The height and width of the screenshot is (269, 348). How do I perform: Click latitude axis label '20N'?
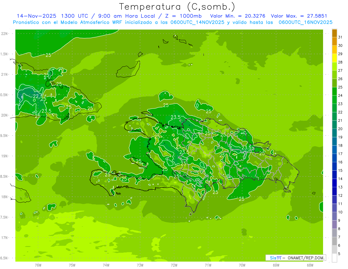click(x=5, y=115)
